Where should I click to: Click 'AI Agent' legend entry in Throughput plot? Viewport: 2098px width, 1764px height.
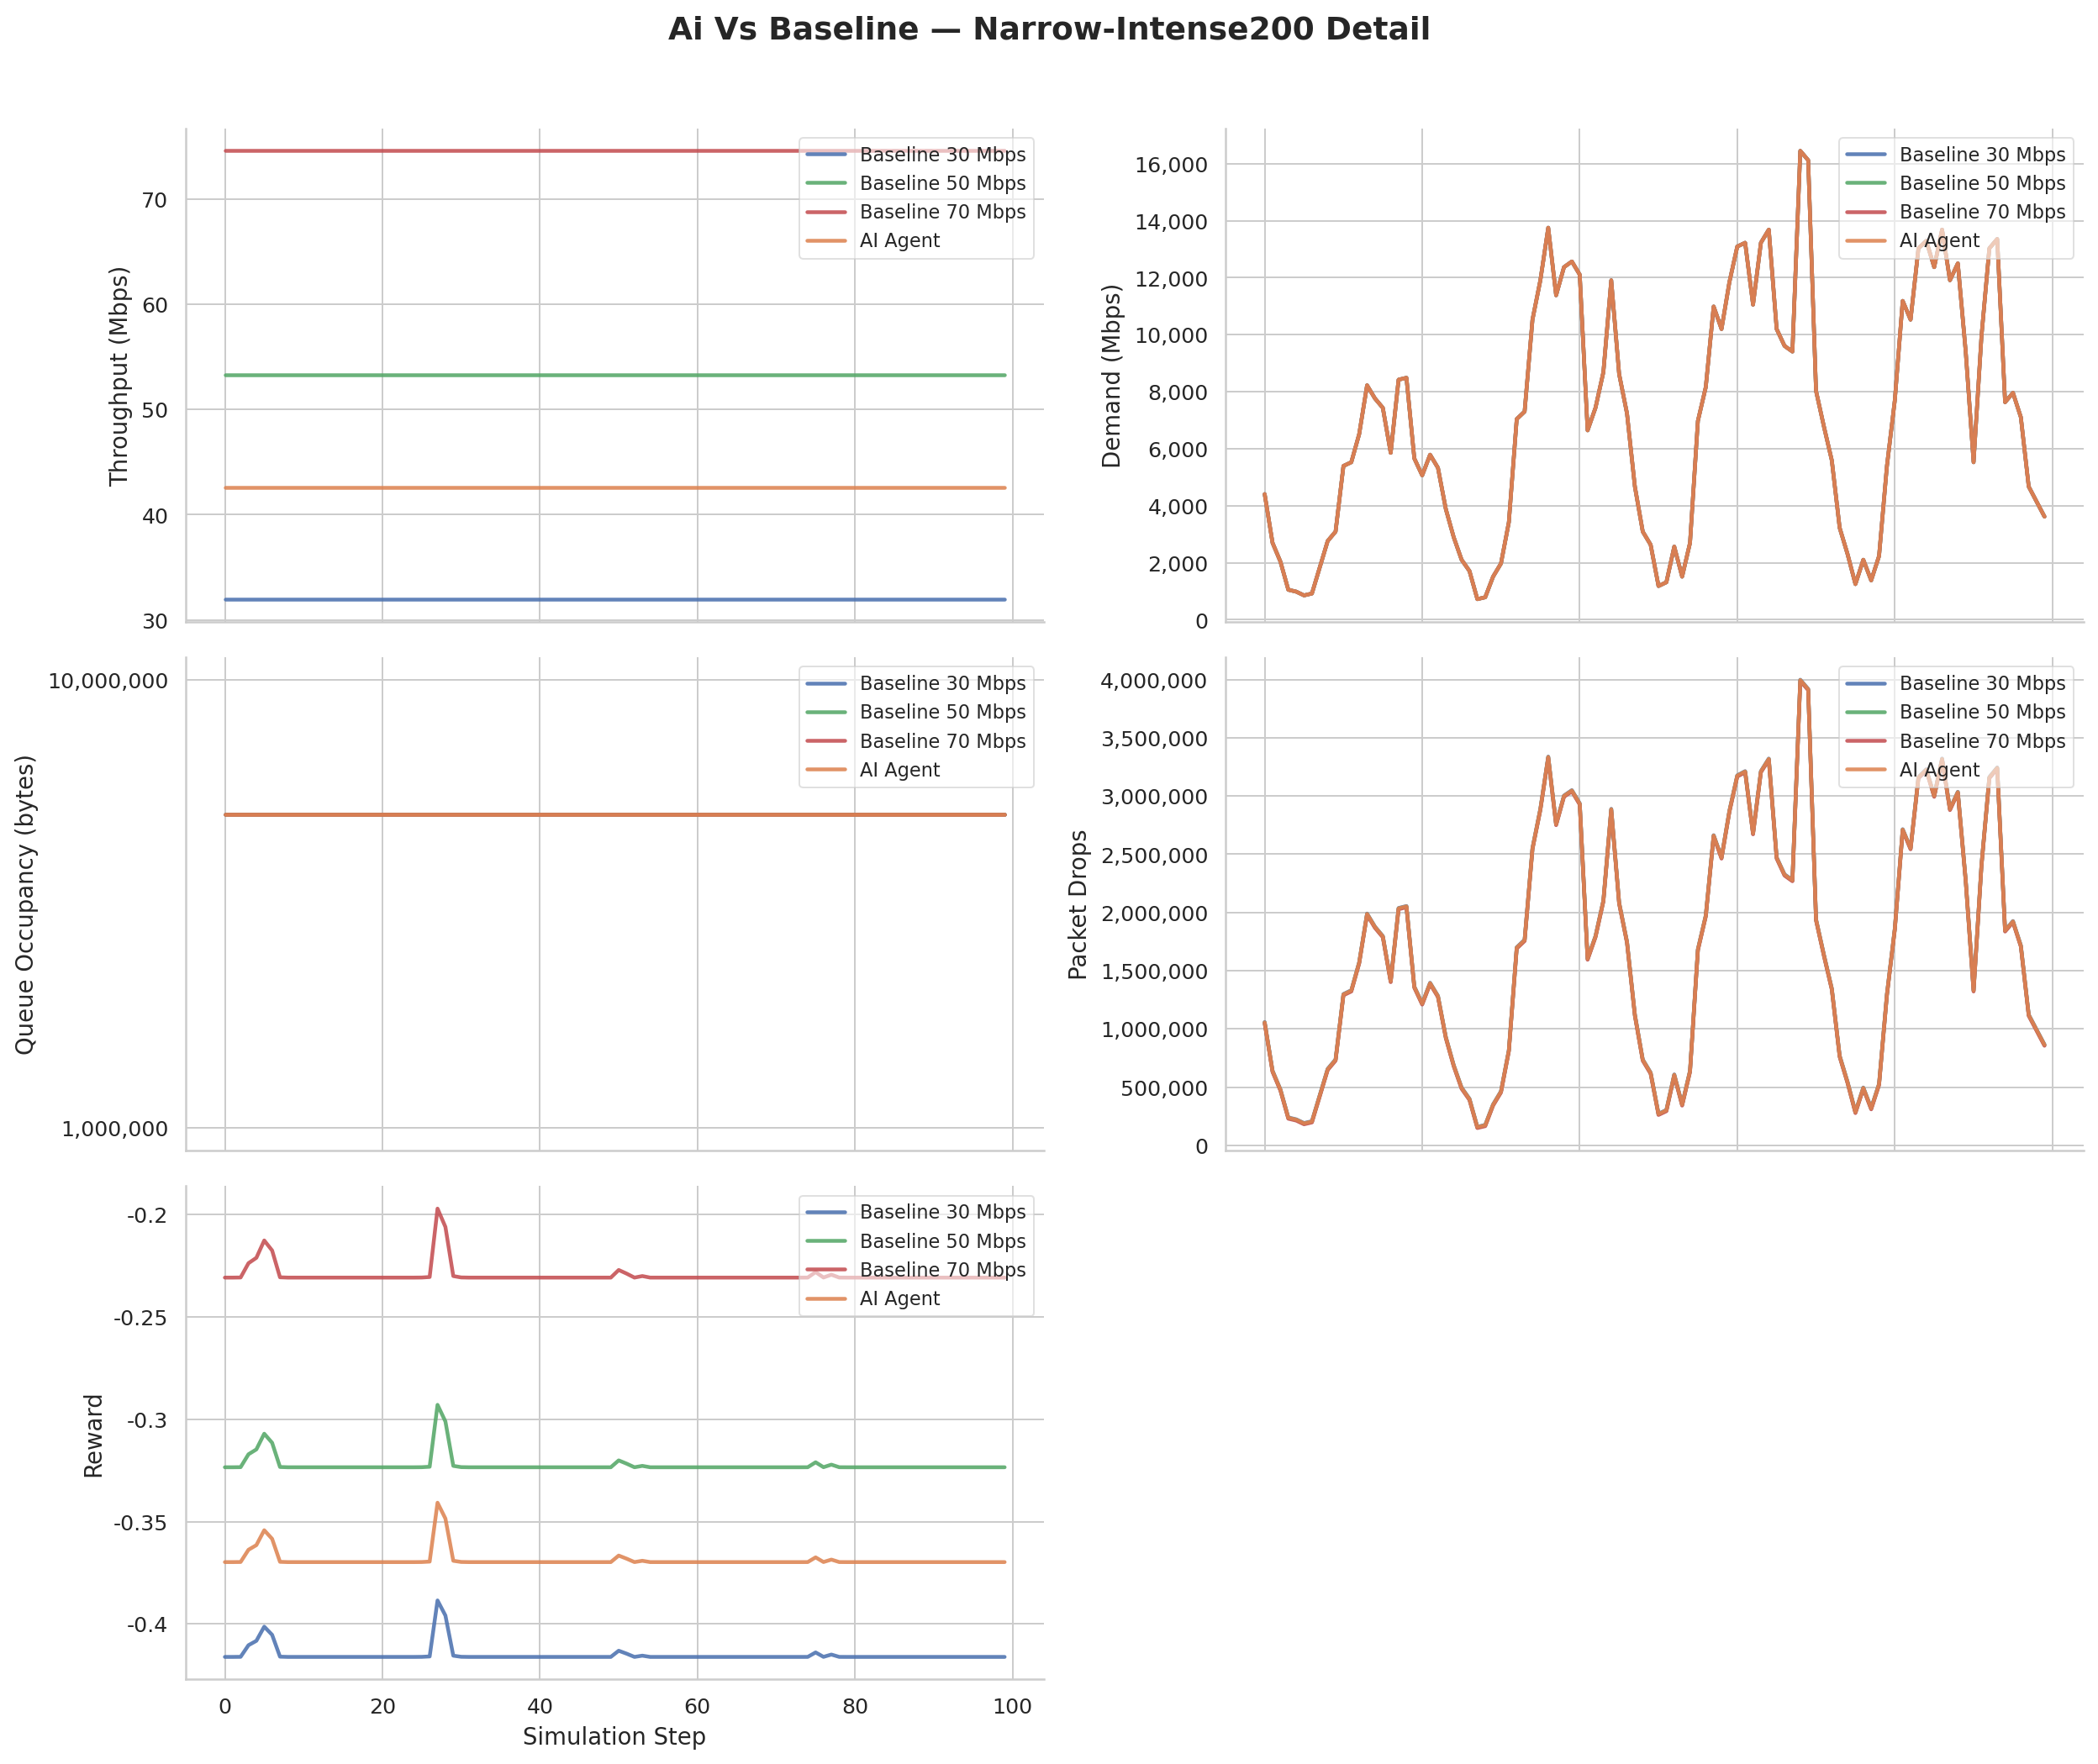coord(899,241)
